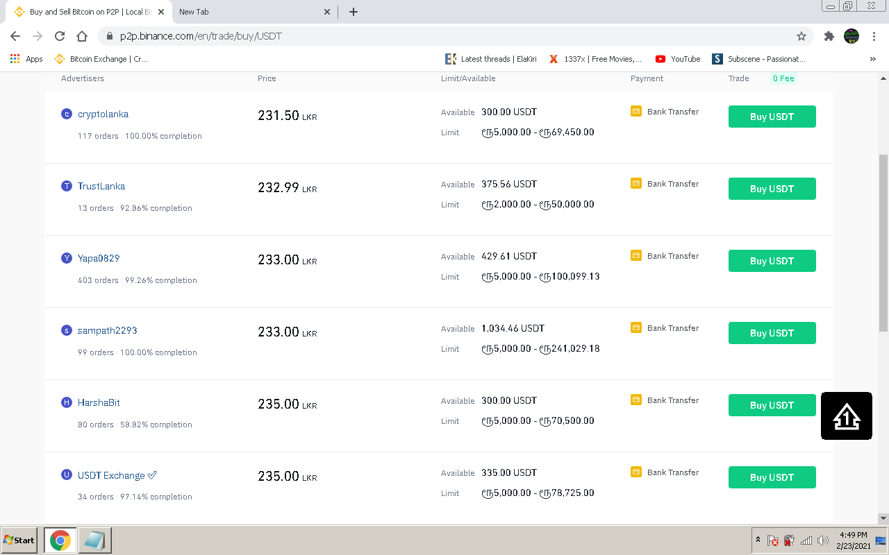Click the 231.50 LKR price
The image size is (889, 555).
pyautogui.click(x=287, y=116)
